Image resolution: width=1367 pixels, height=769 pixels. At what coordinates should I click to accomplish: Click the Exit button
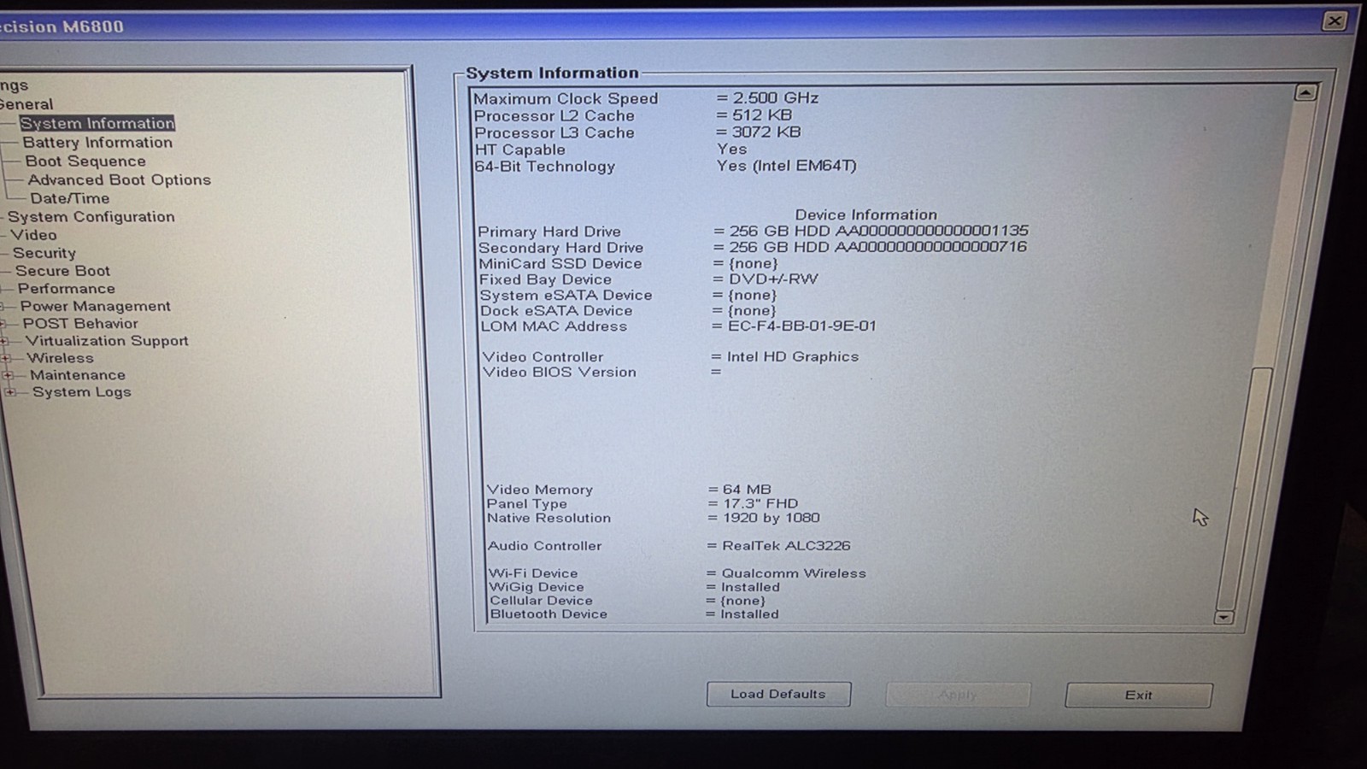click(1138, 696)
